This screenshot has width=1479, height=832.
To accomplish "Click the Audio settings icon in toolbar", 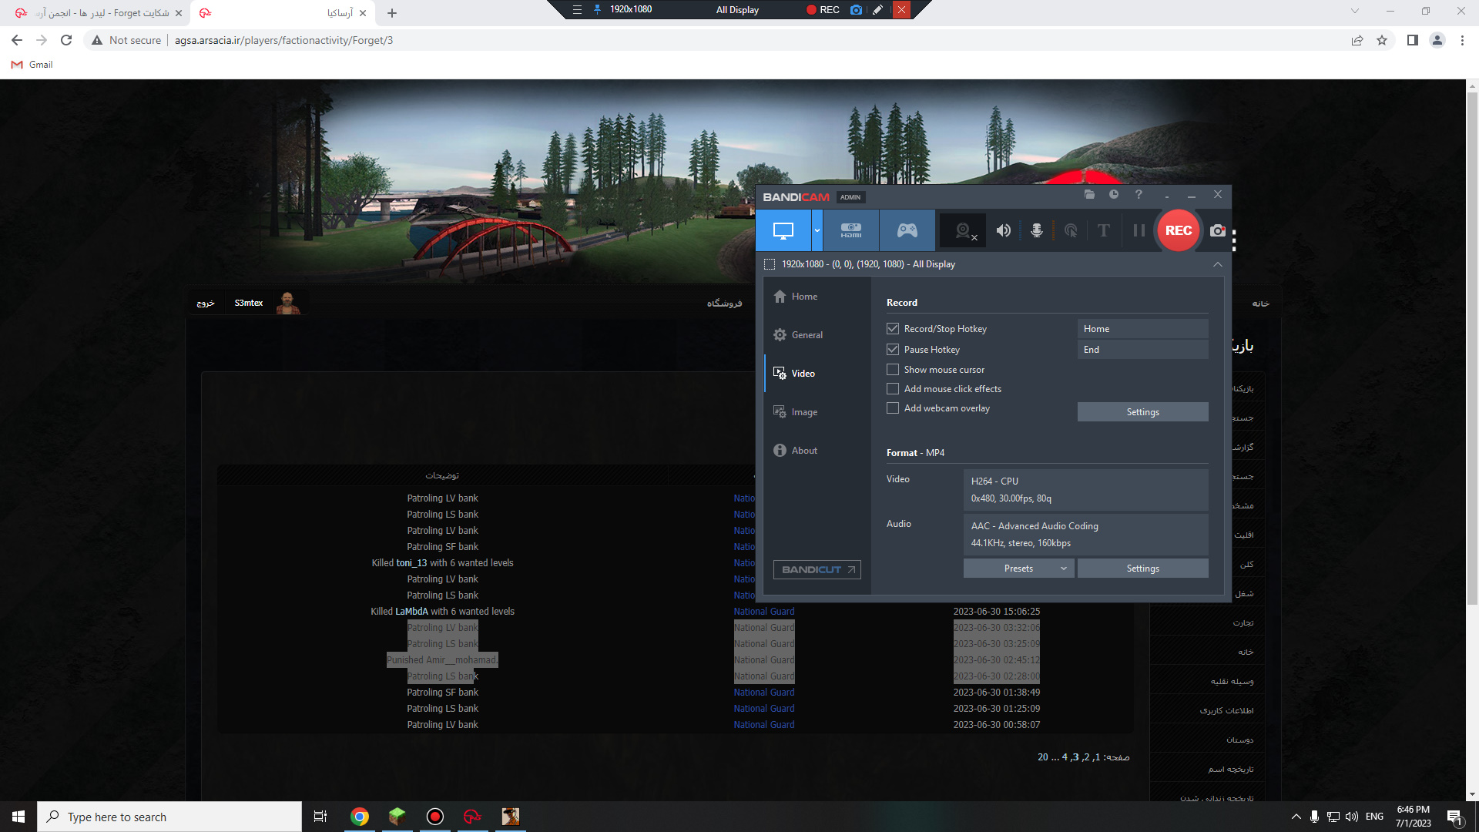I will (1004, 230).
